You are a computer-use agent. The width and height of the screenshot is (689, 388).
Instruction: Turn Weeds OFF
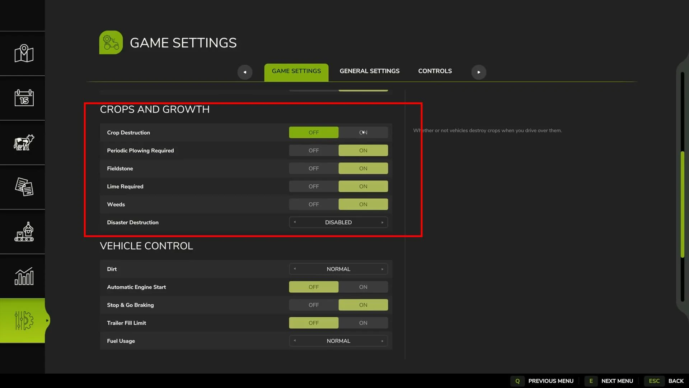click(314, 204)
